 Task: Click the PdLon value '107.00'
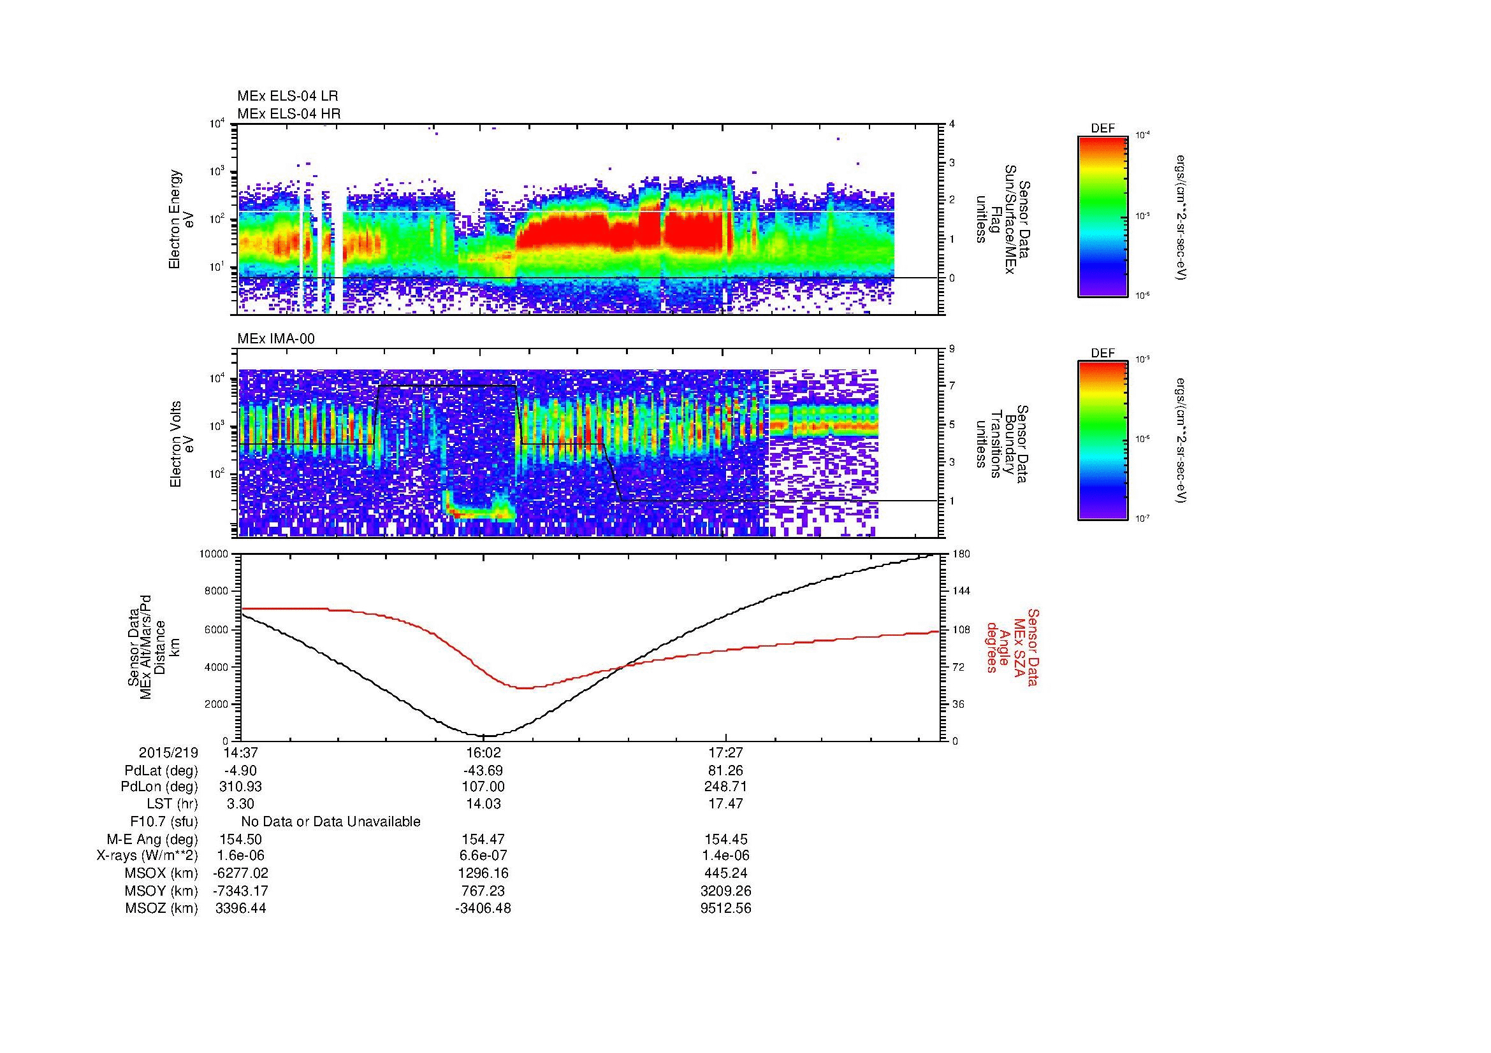[x=483, y=787]
